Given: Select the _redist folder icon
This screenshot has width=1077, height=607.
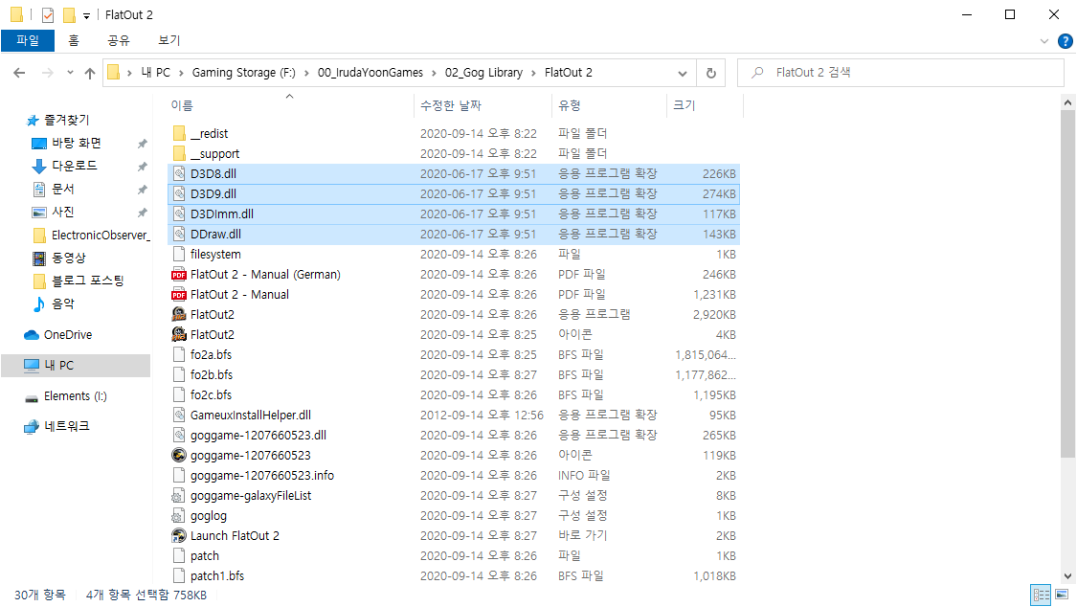Looking at the screenshot, I should pyautogui.click(x=179, y=133).
